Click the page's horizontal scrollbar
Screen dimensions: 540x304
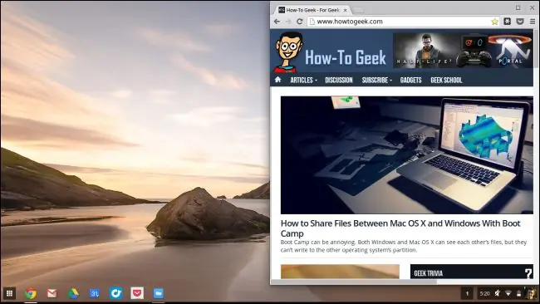(354, 282)
